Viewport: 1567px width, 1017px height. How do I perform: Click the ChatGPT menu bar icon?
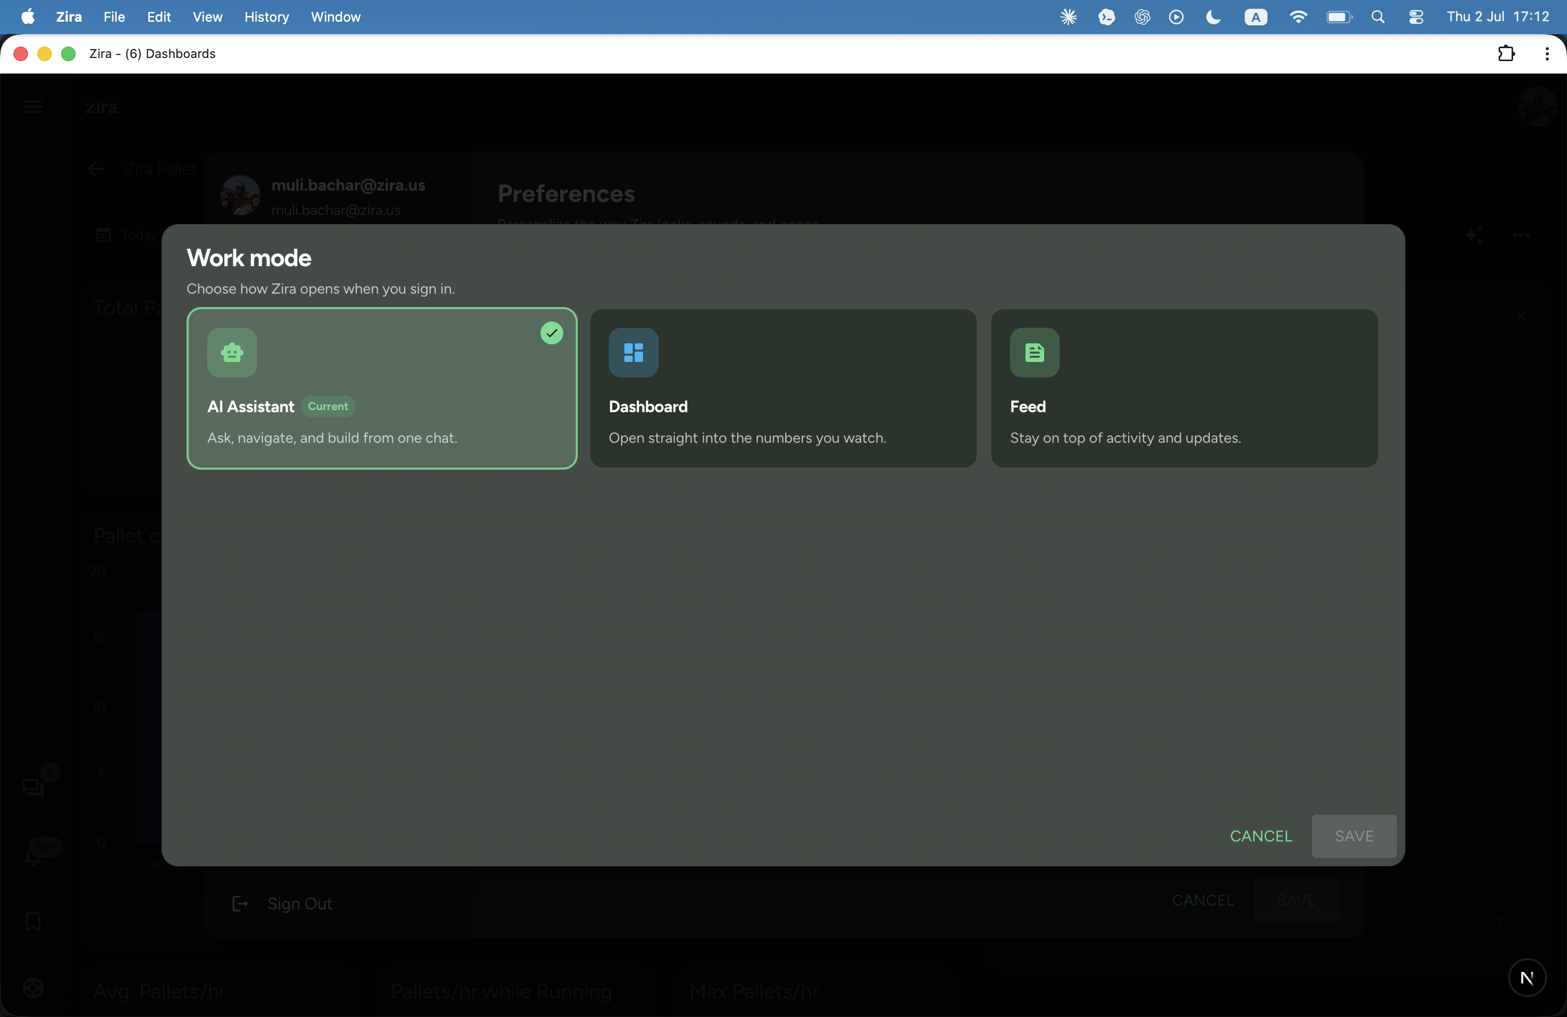1142,17
